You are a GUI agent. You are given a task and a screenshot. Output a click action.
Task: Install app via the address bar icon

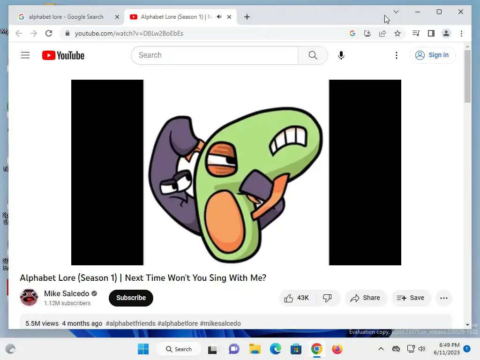367,33
